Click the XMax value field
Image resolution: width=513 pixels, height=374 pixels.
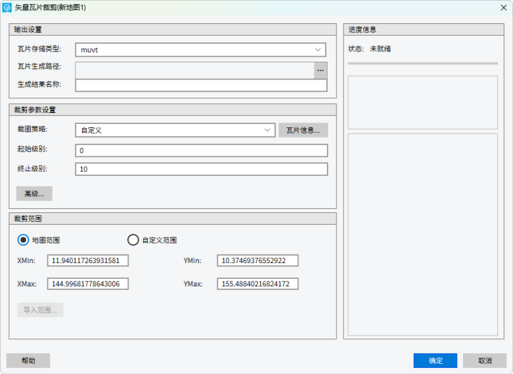pos(88,284)
